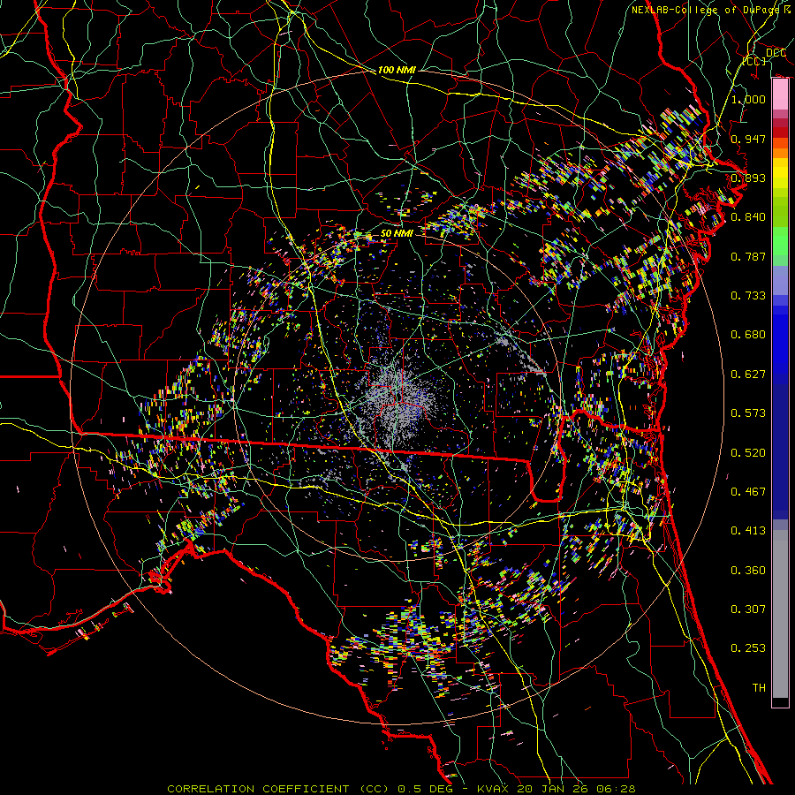The image size is (795, 795).
Task: Click the 0.947 legend value
Action: click(748, 140)
